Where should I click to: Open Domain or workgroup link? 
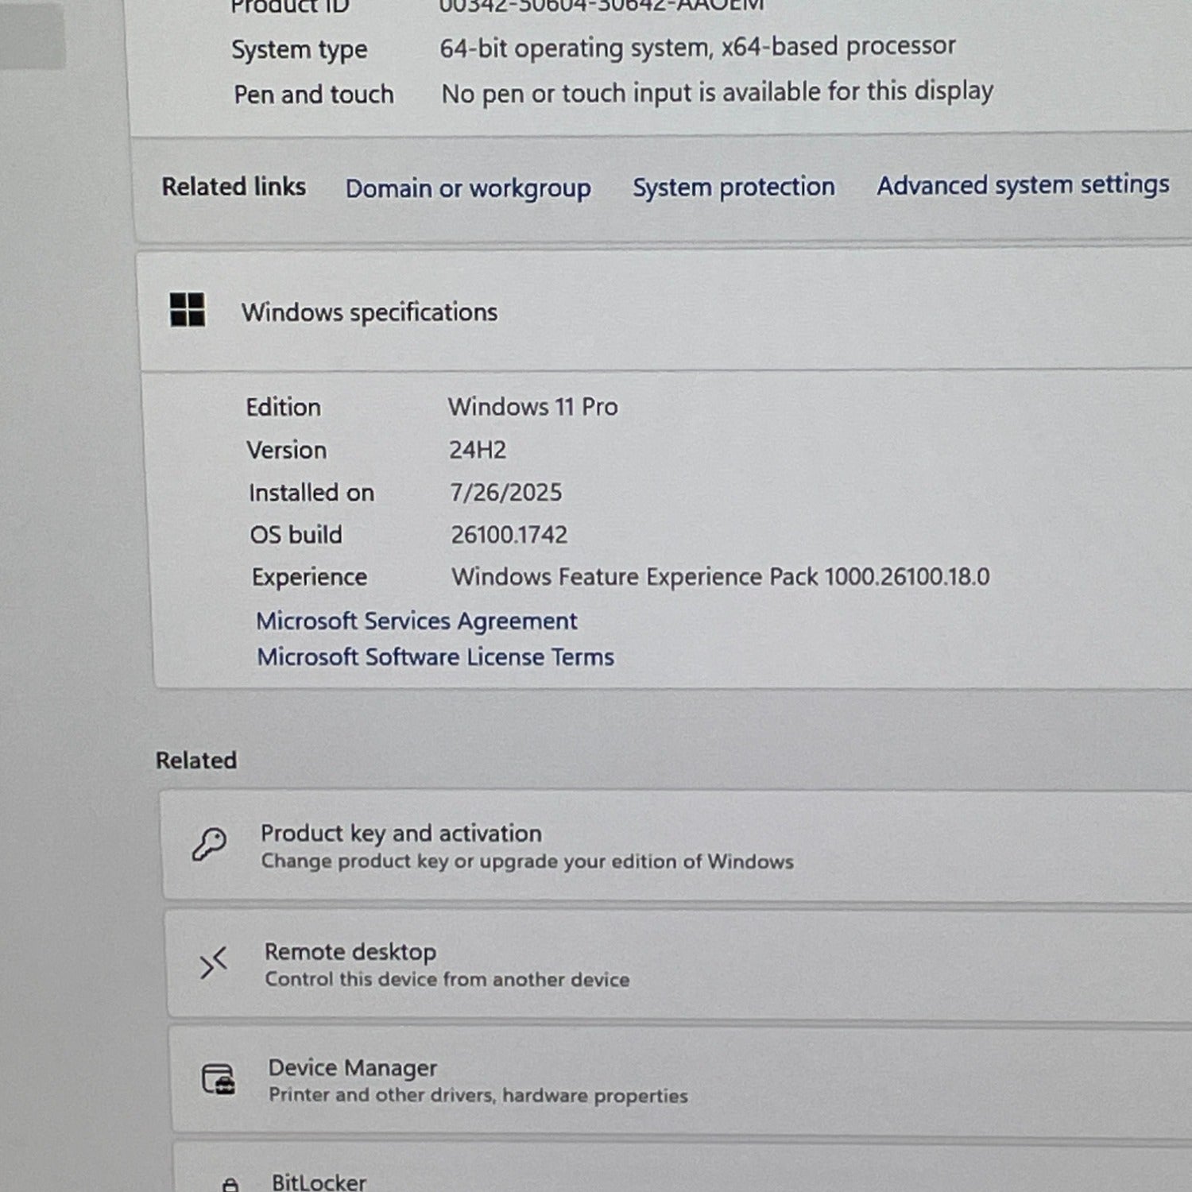pyautogui.click(x=467, y=188)
